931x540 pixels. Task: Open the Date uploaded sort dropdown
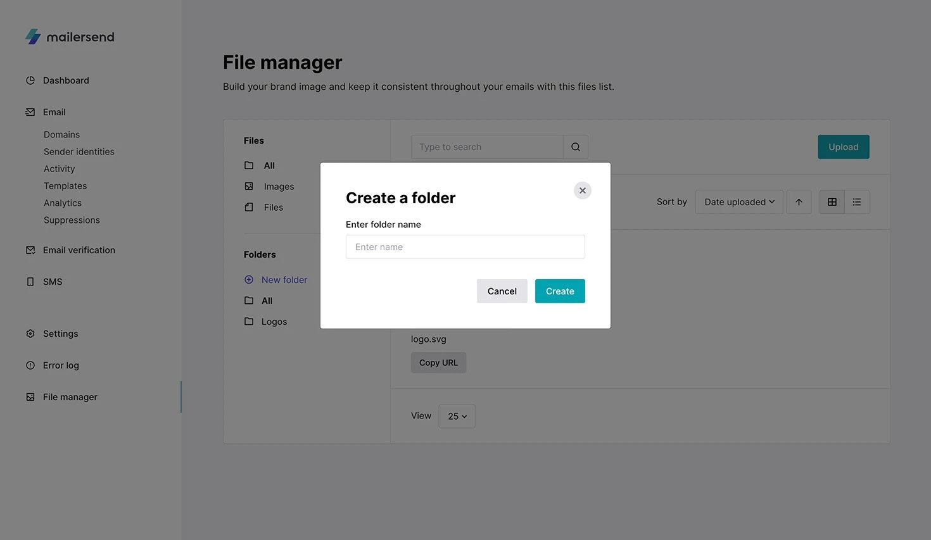[x=738, y=202]
